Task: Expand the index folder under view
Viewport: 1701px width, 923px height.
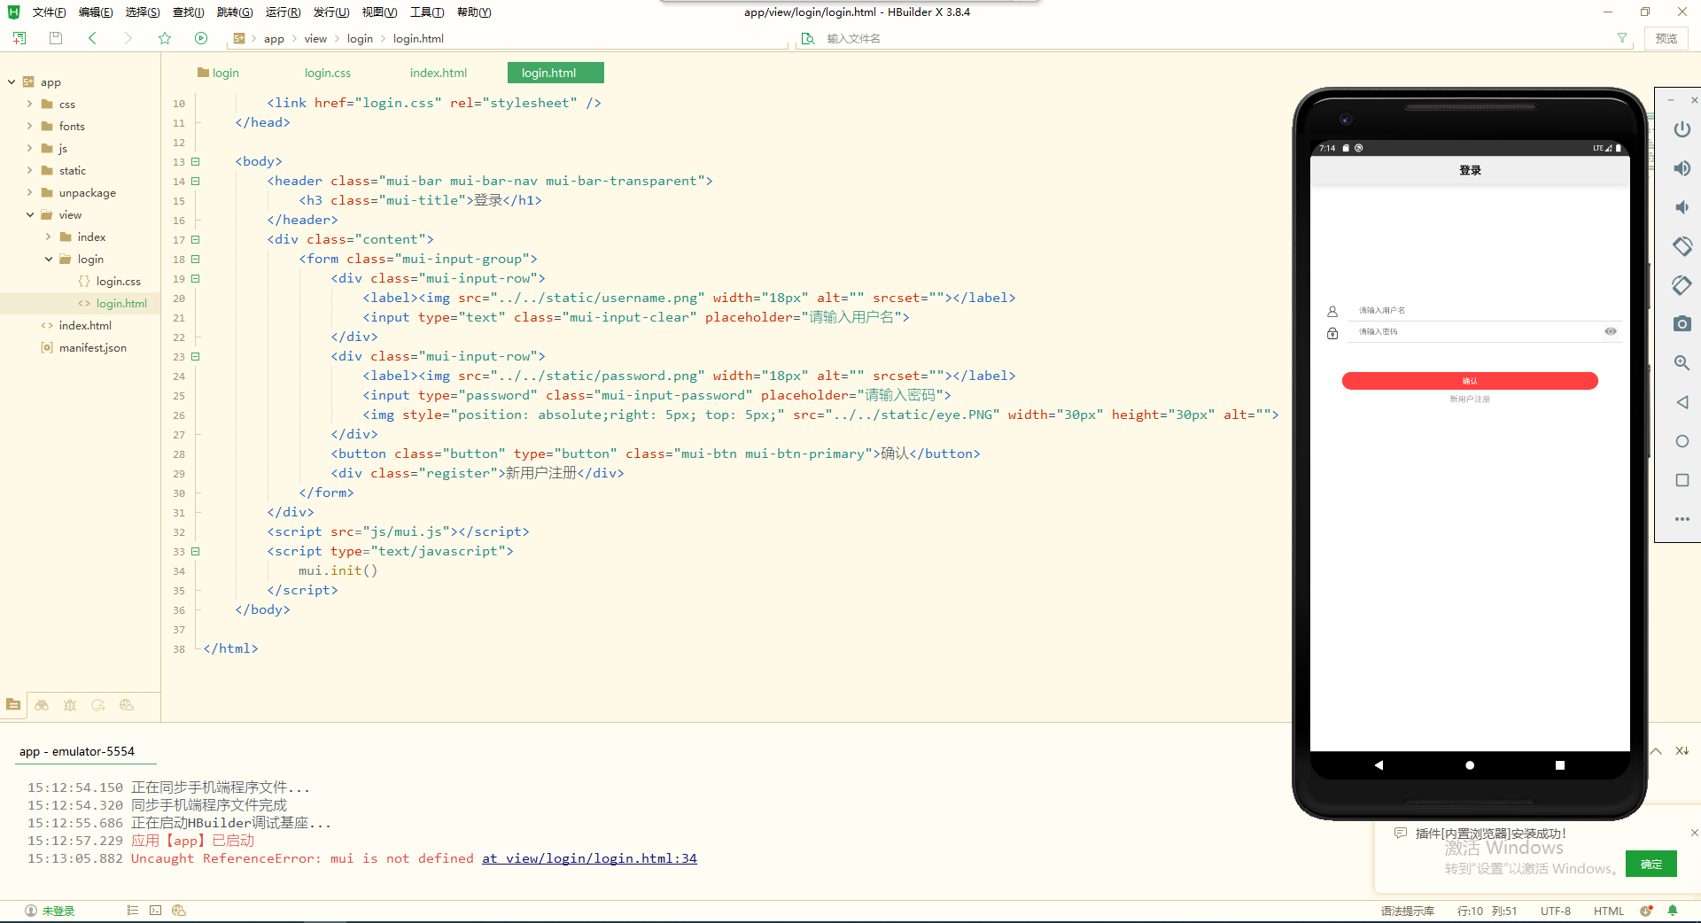Action: [49, 237]
